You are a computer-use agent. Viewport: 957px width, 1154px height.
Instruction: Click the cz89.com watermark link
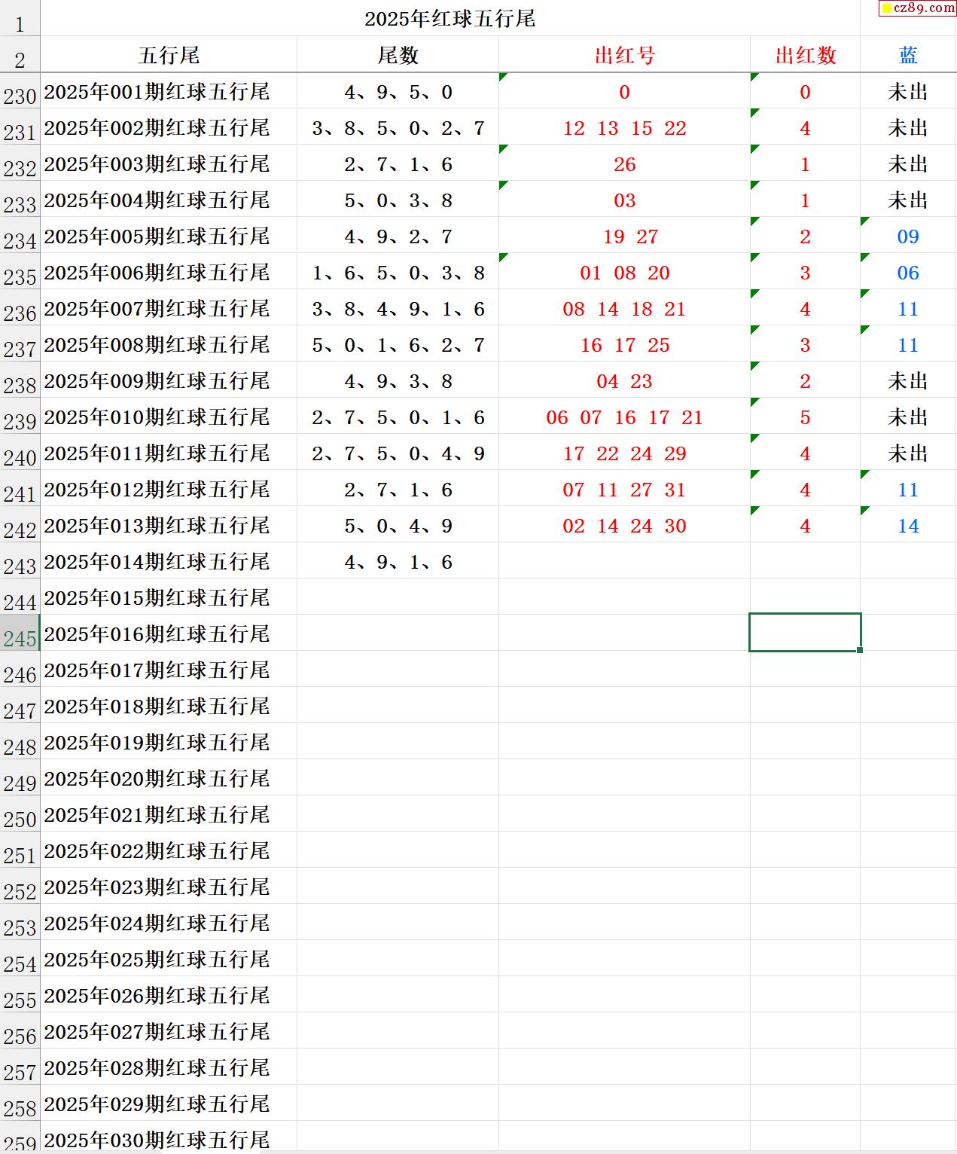[x=918, y=8]
